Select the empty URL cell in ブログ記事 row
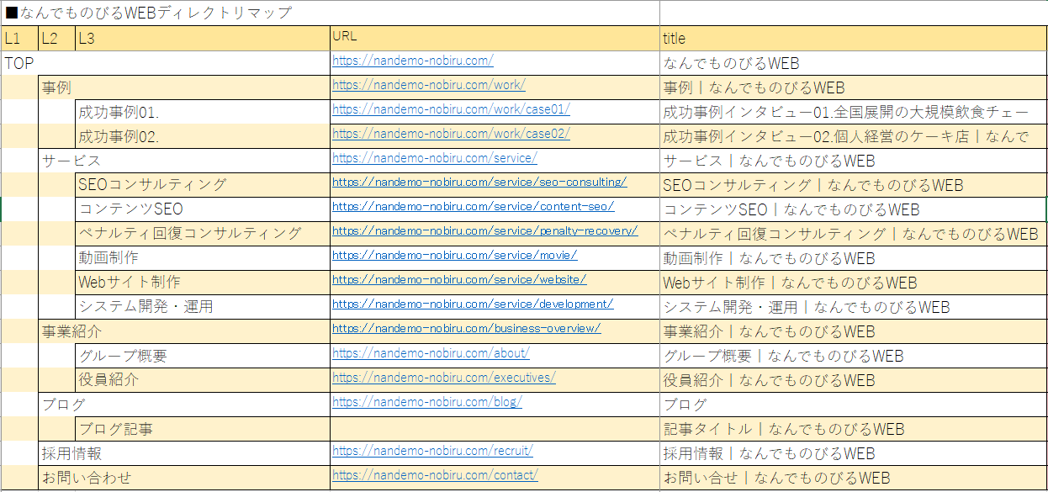 point(495,429)
